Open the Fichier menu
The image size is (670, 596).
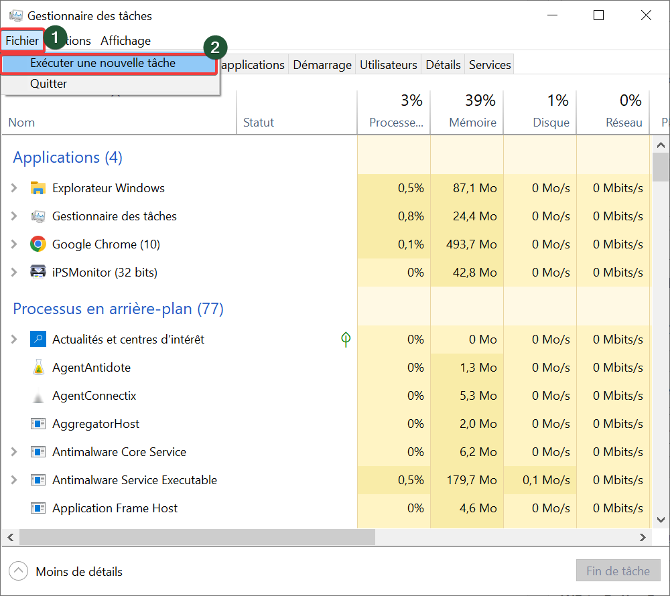(x=22, y=41)
